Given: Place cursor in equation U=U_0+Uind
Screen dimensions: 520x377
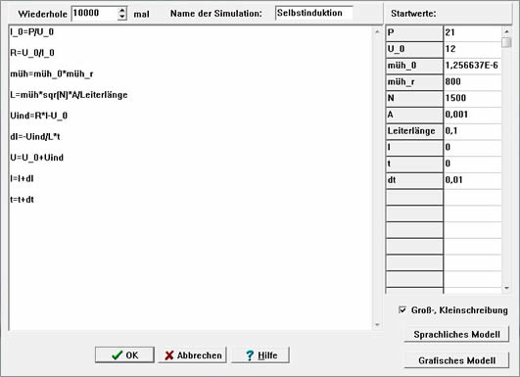Looking at the screenshot, I should pos(36,158).
